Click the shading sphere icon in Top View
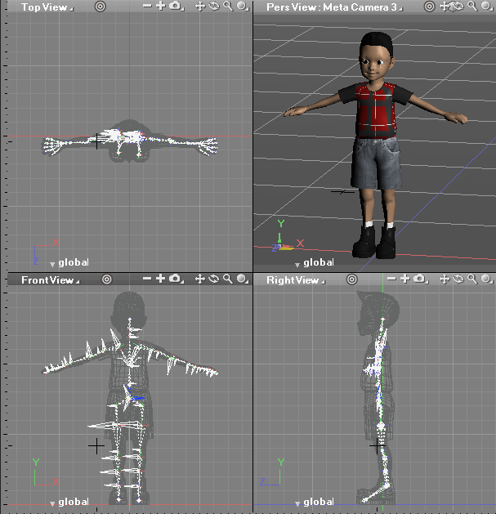This screenshot has height=514, width=496. click(x=242, y=7)
